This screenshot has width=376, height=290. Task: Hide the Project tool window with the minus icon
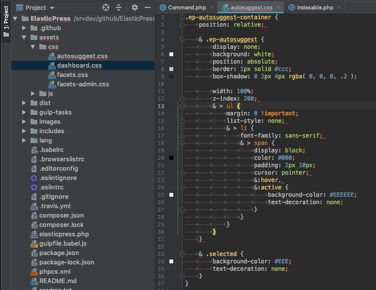pos(148,7)
